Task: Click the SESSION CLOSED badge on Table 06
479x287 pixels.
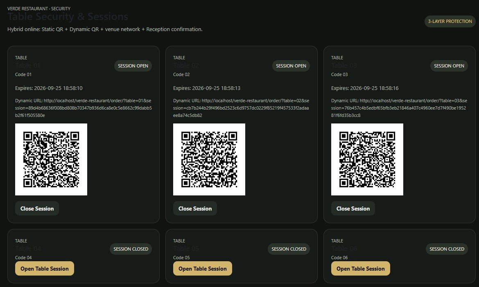Action: point(447,249)
